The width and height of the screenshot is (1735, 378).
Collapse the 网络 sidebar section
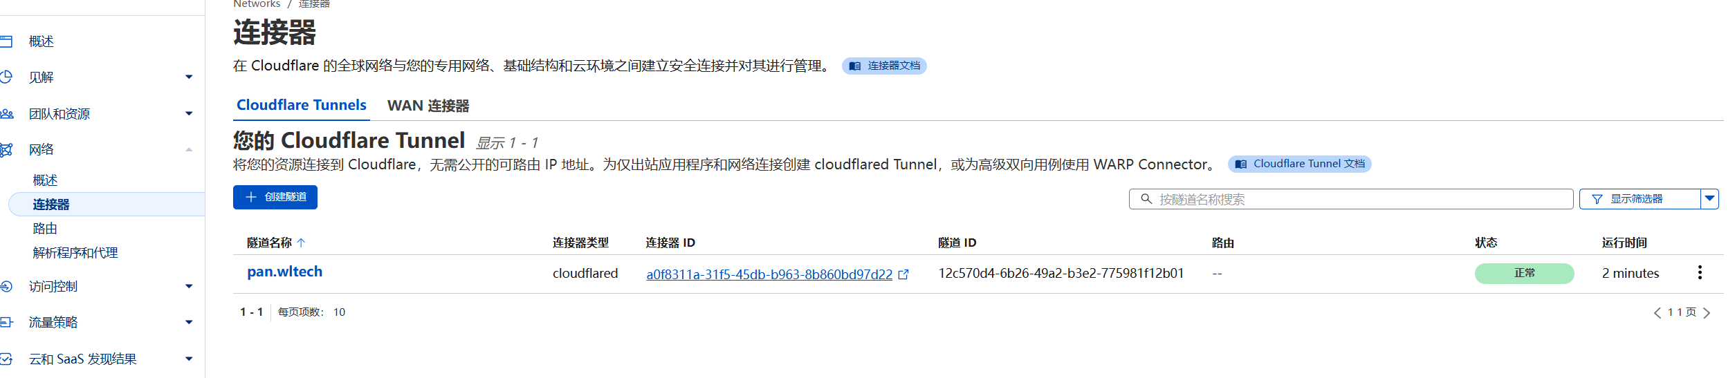pyautogui.click(x=189, y=149)
